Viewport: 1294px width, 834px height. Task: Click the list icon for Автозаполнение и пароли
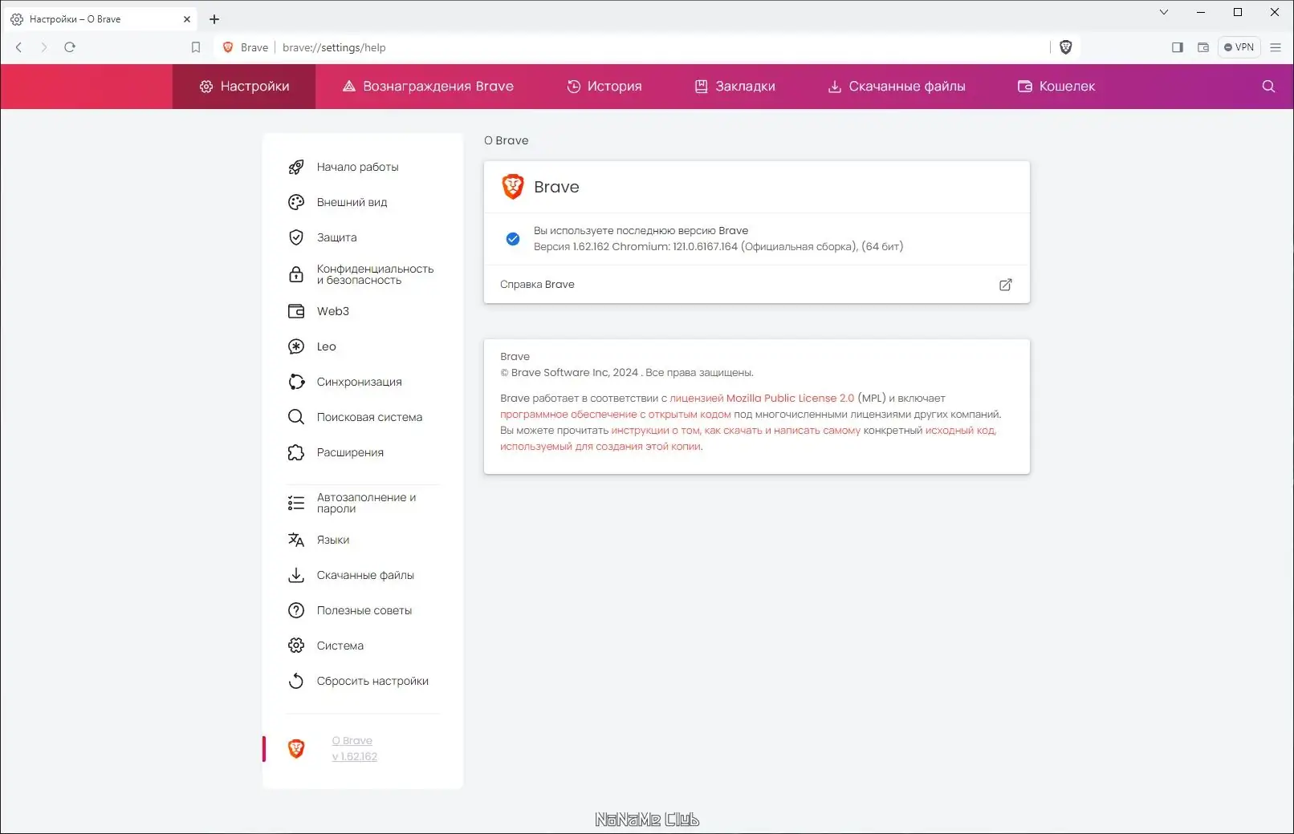point(296,503)
